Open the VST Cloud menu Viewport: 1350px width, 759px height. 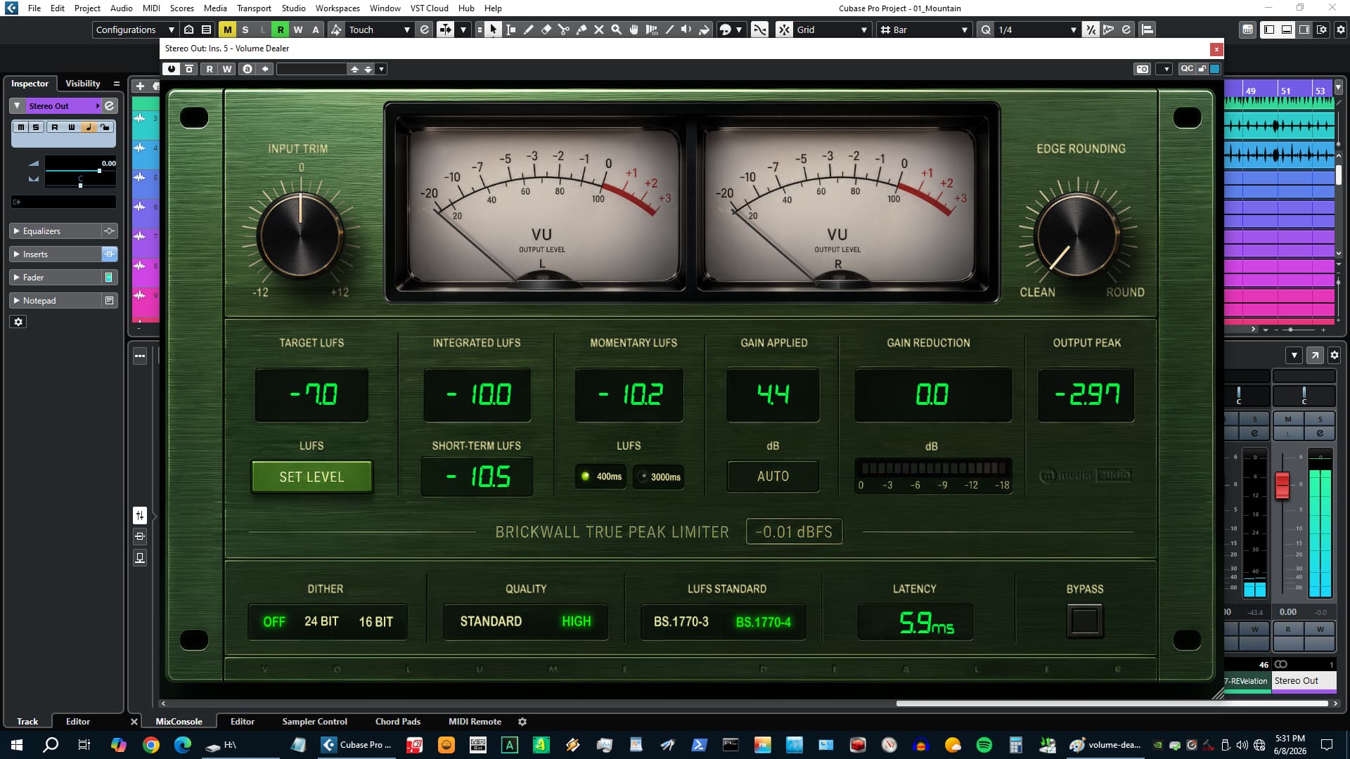click(429, 8)
